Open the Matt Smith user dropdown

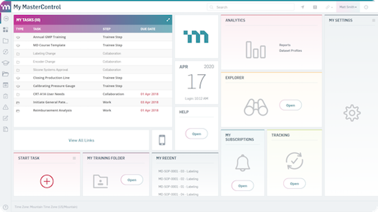point(348,7)
